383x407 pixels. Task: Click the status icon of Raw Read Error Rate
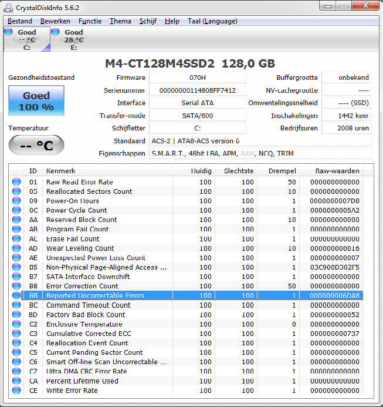point(16,181)
